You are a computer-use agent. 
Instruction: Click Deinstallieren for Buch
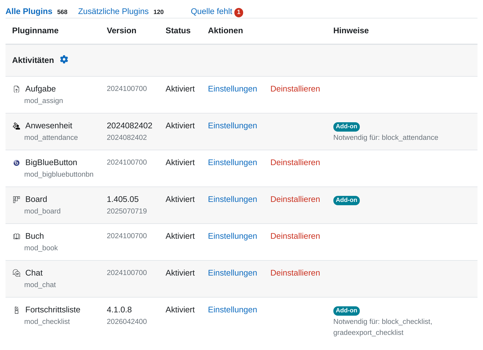point(295,236)
